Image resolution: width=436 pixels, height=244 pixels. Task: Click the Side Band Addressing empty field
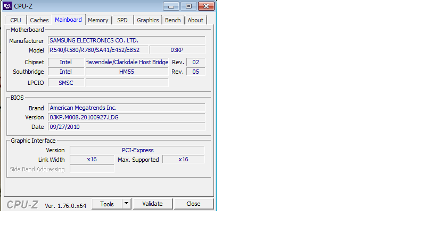click(92, 169)
